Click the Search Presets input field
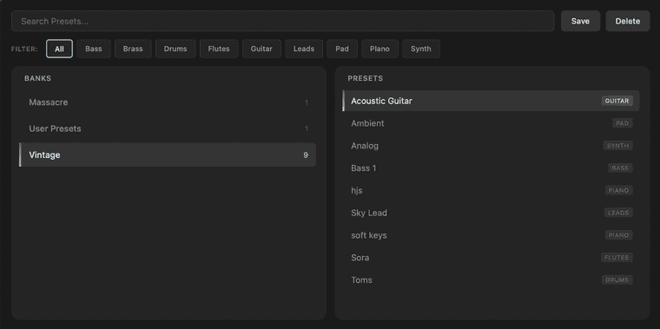The image size is (660, 329). pos(282,21)
